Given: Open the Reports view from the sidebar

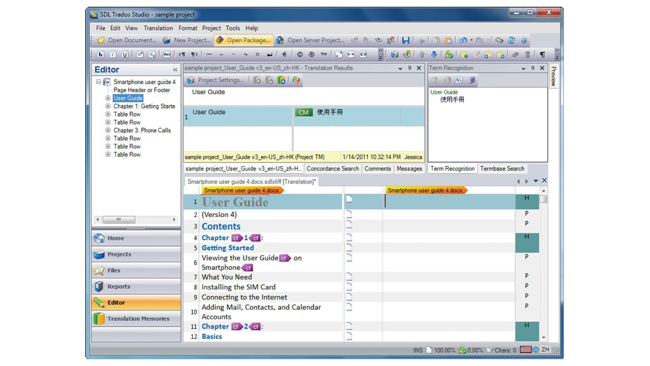Looking at the screenshot, I should pos(136,286).
